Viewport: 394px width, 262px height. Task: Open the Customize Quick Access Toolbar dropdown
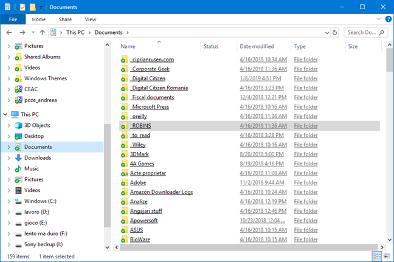[41, 7]
